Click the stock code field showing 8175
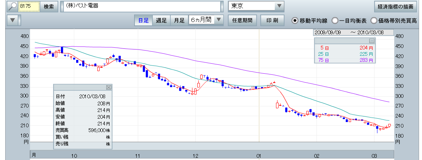422x160 pixels. [29, 7]
